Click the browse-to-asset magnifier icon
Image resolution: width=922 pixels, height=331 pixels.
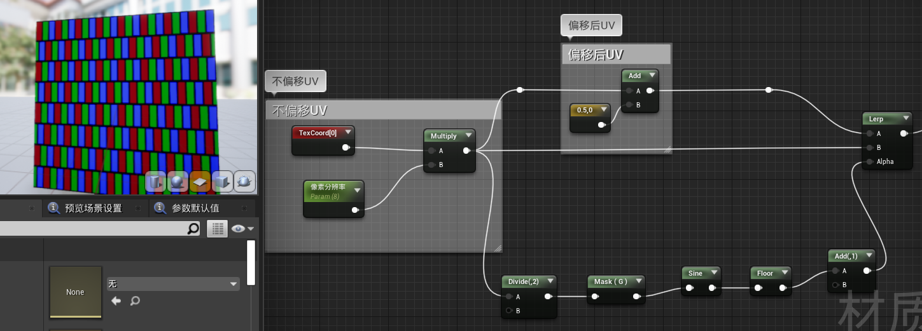135,301
